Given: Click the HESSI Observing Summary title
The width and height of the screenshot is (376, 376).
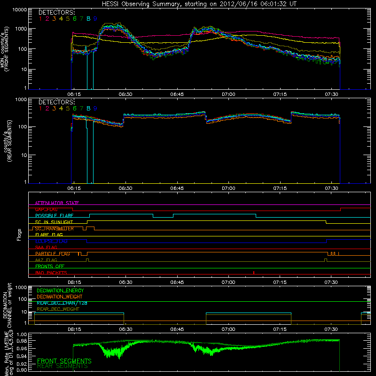Looking at the screenshot, I should [199, 4].
